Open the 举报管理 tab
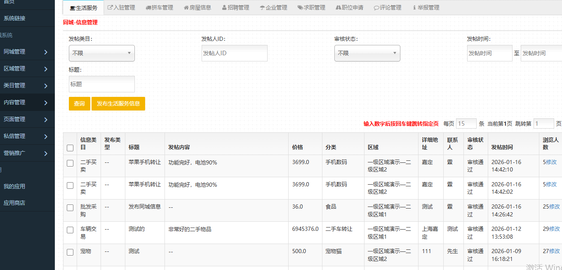 (x=426, y=7)
